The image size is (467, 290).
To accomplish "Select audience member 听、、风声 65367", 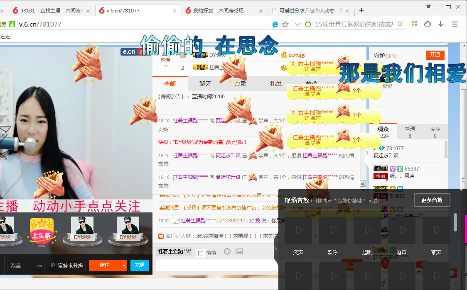I will pyautogui.click(x=408, y=172).
